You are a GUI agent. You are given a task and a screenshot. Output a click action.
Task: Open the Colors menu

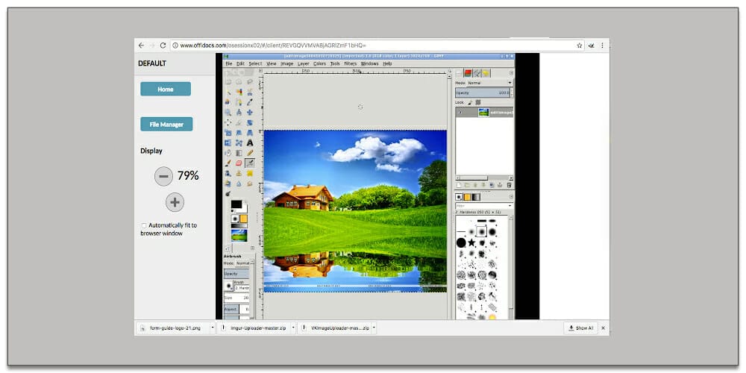(320, 63)
